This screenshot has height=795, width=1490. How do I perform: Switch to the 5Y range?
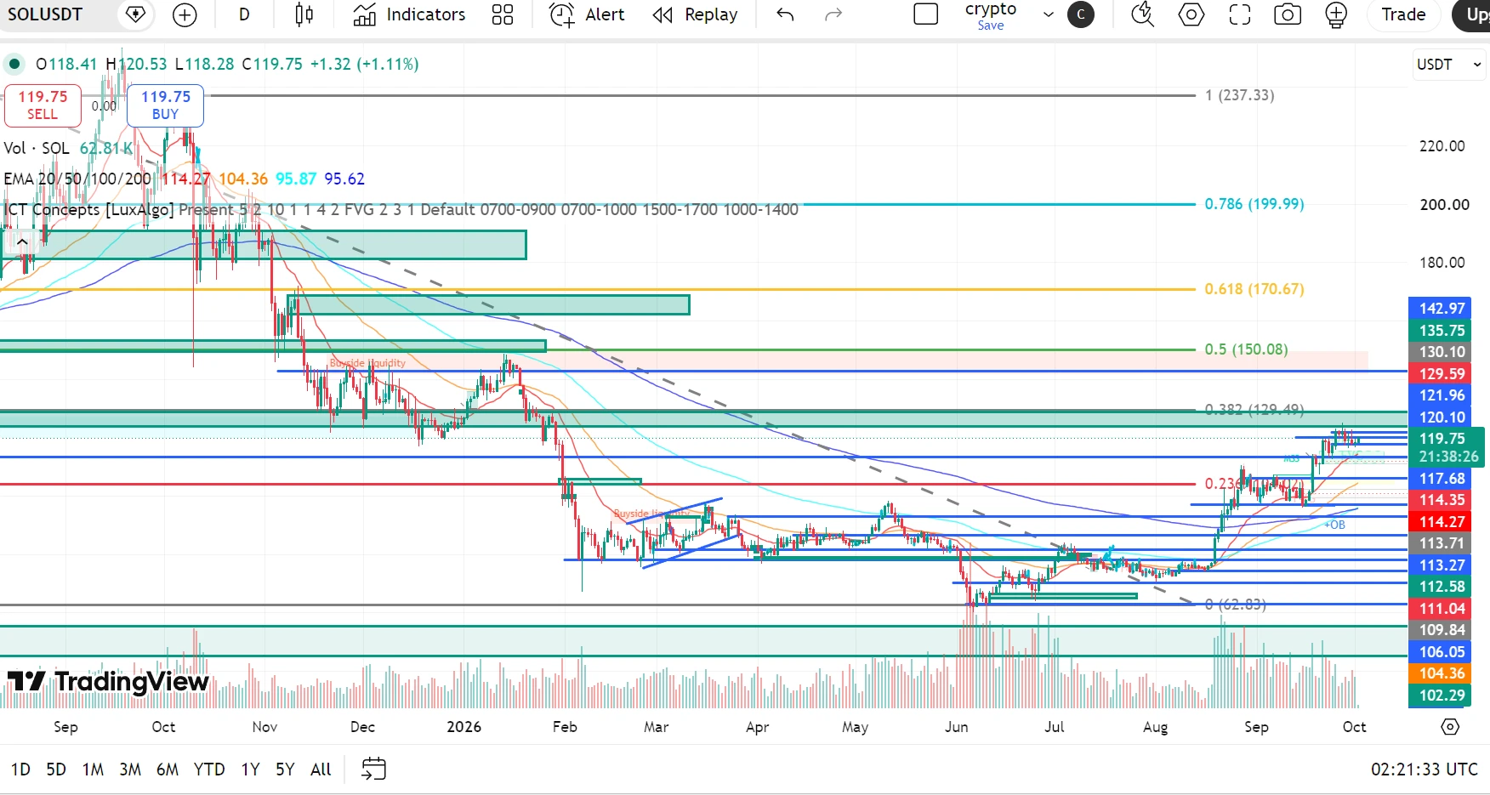(285, 769)
